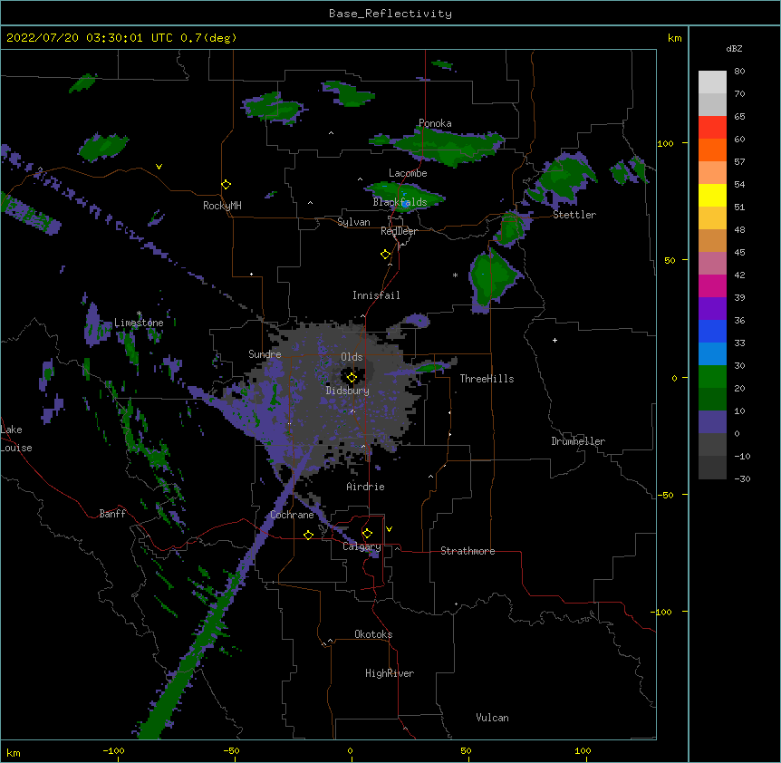This screenshot has width=781, height=763.
Task: Click the Sylvan label on the map
Action: click(x=353, y=222)
